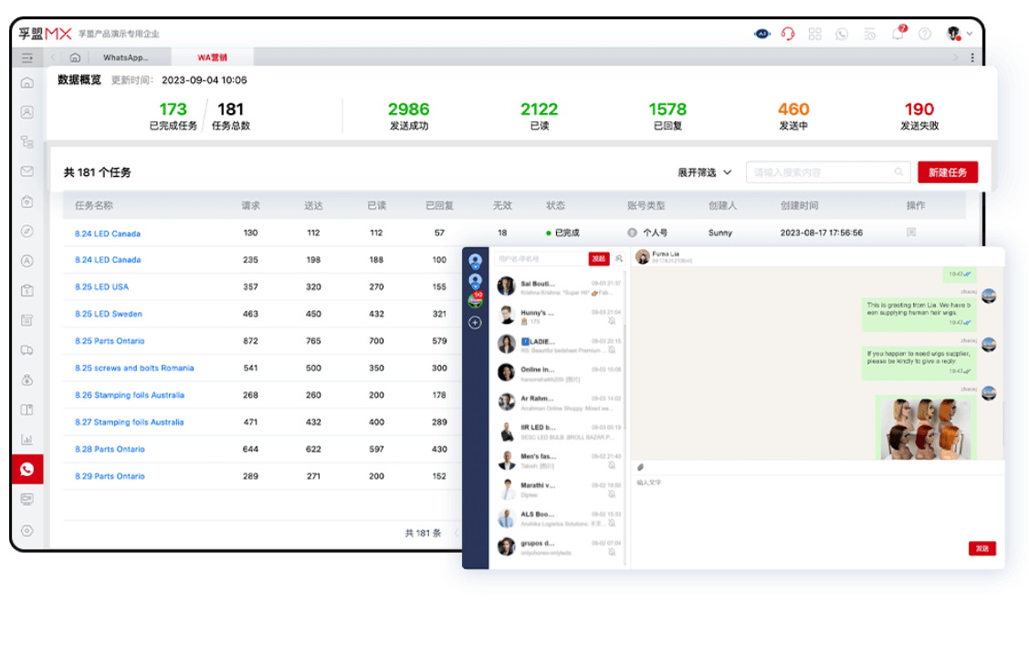Image resolution: width=1029 pixels, height=654 pixels.
Task: Click the home icon tab
Action: (75, 57)
